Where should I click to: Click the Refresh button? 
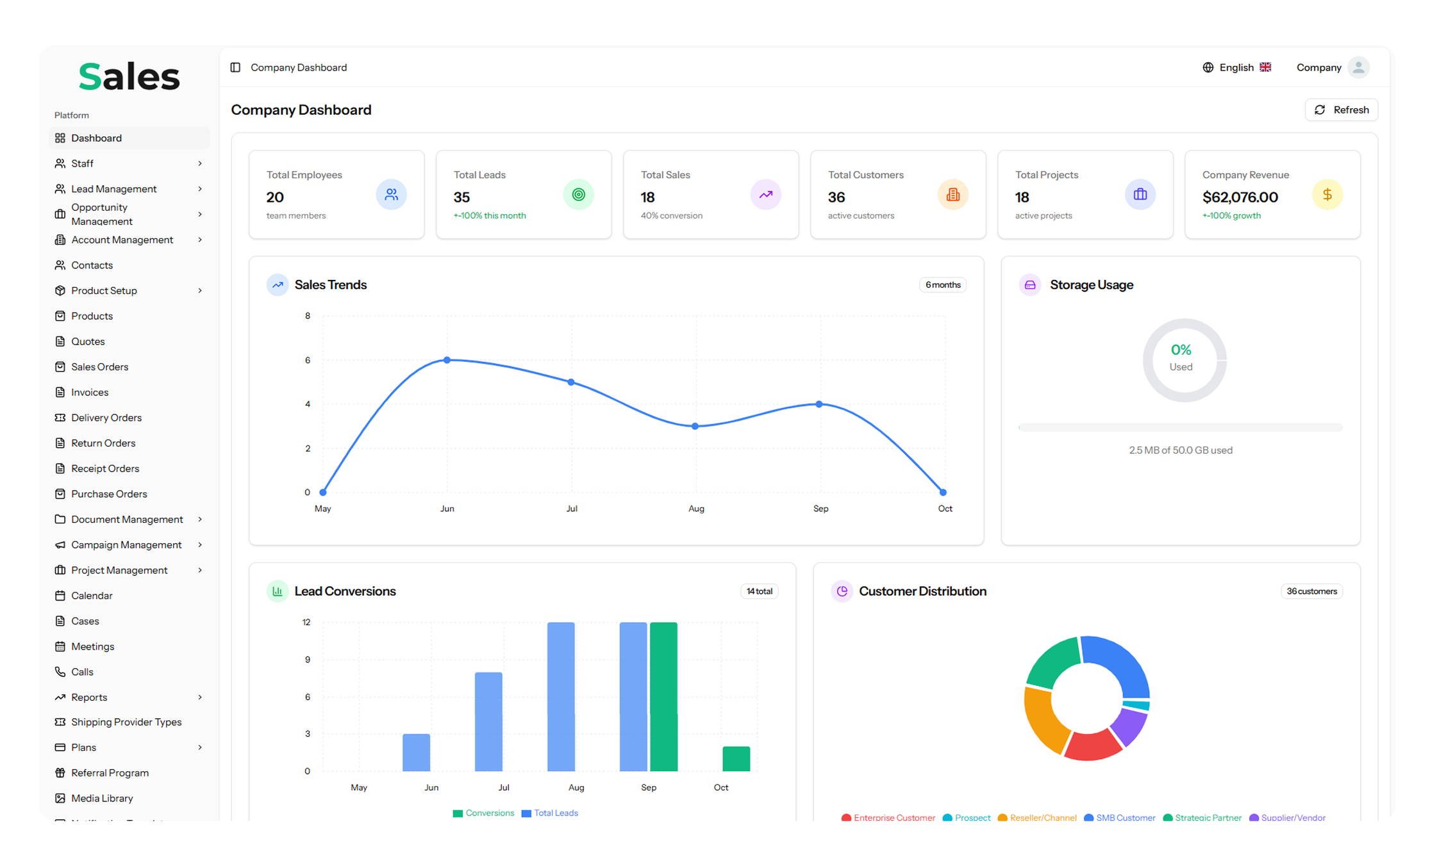coord(1341,110)
